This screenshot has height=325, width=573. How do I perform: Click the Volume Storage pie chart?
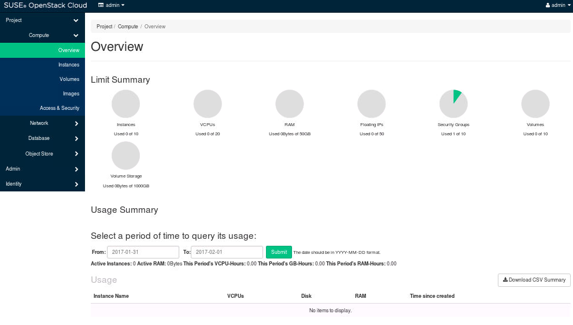coord(125,156)
